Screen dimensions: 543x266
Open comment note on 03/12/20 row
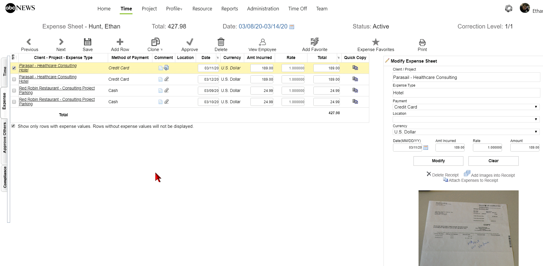pos(160,79)
